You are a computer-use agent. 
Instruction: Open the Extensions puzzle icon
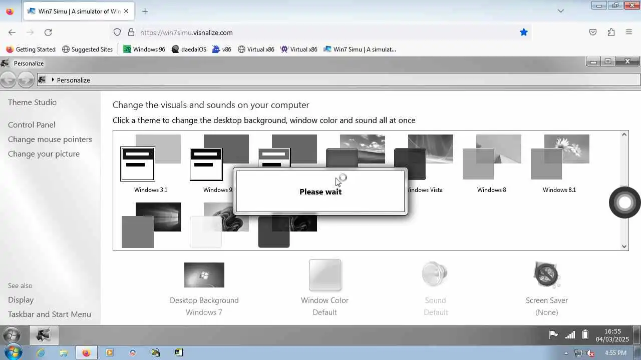[x=611, y=32]
